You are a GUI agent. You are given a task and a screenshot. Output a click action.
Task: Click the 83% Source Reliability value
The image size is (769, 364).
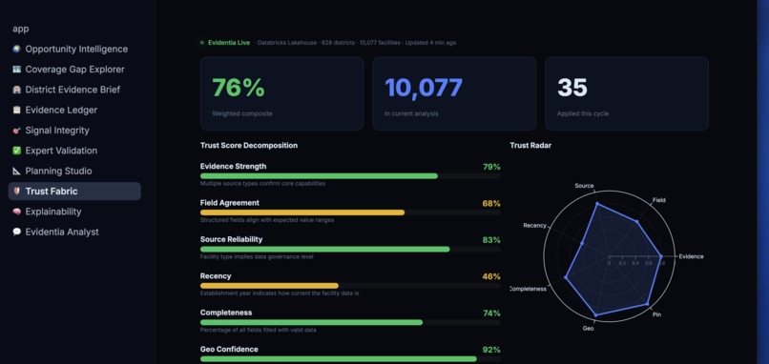pos(491,240)
